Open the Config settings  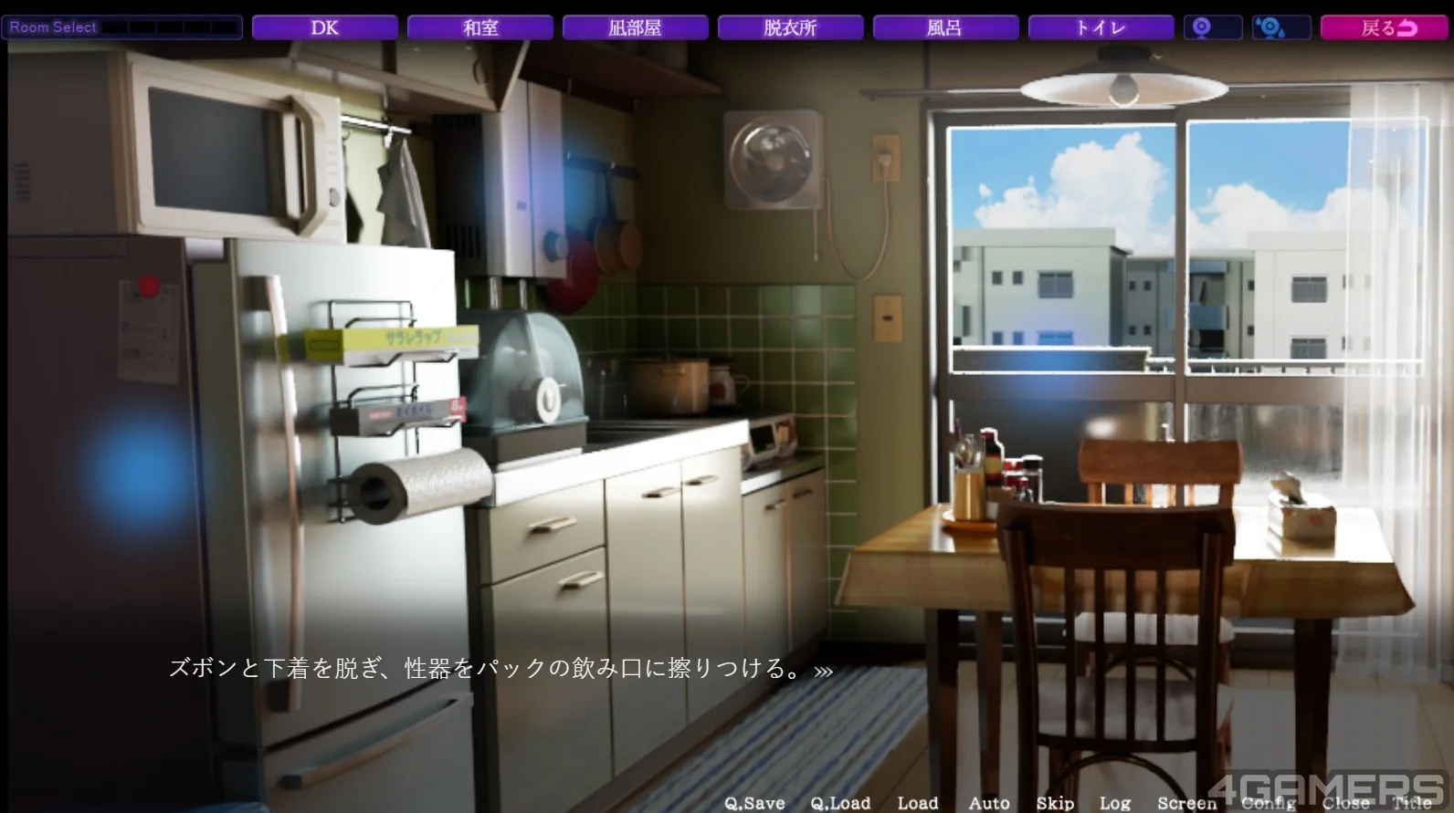click(x=1269, y=803)
